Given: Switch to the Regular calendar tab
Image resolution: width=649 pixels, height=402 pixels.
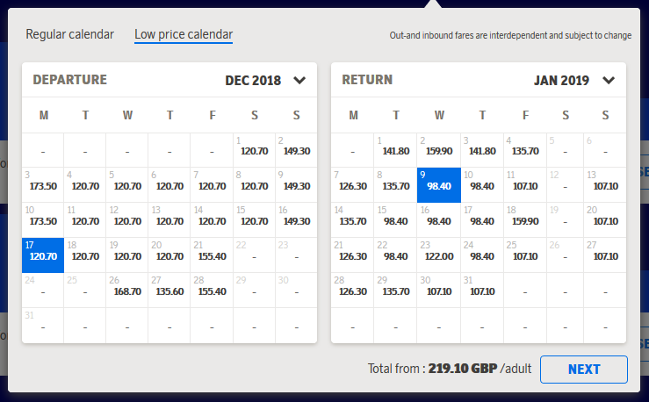Looking at the screenshot, I should click(x=69, y=34).
